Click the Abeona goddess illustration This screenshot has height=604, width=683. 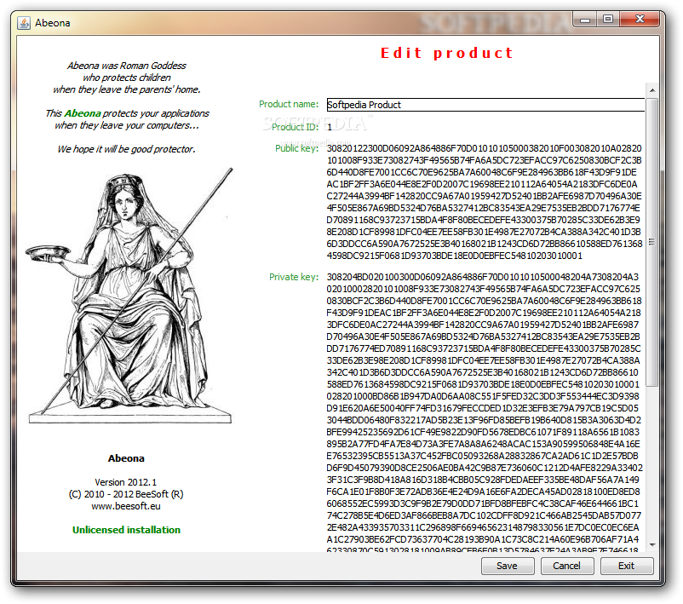coord(129,296)
